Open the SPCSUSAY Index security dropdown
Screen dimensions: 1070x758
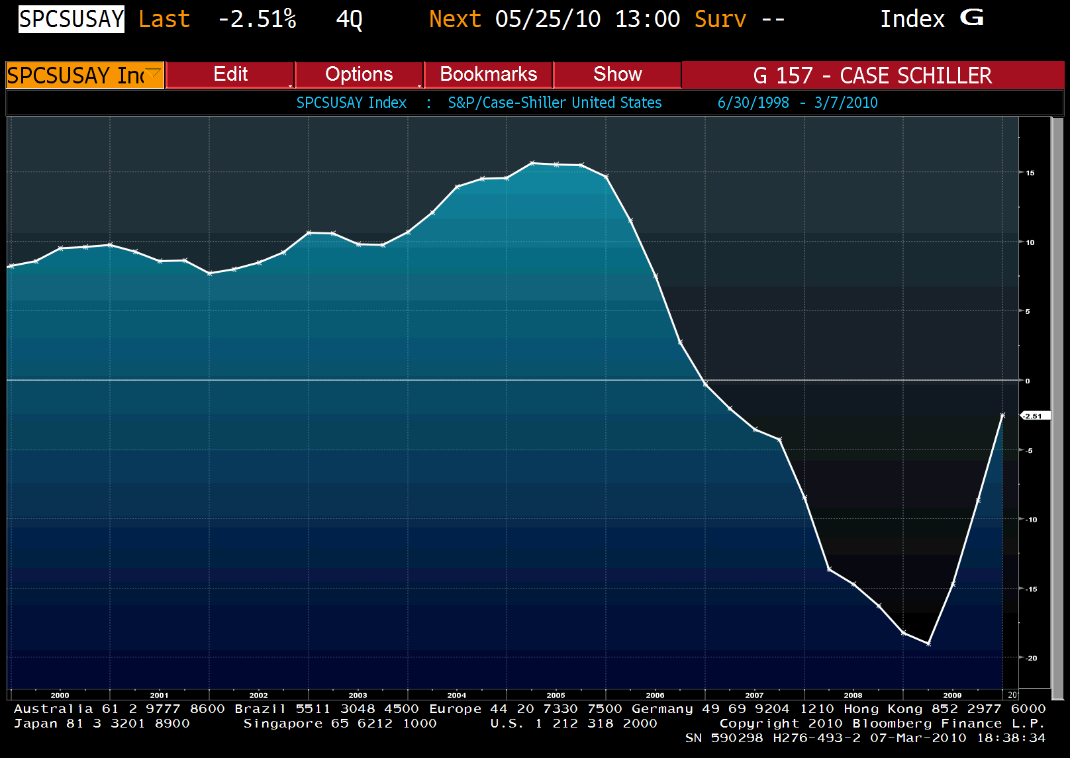85,75
